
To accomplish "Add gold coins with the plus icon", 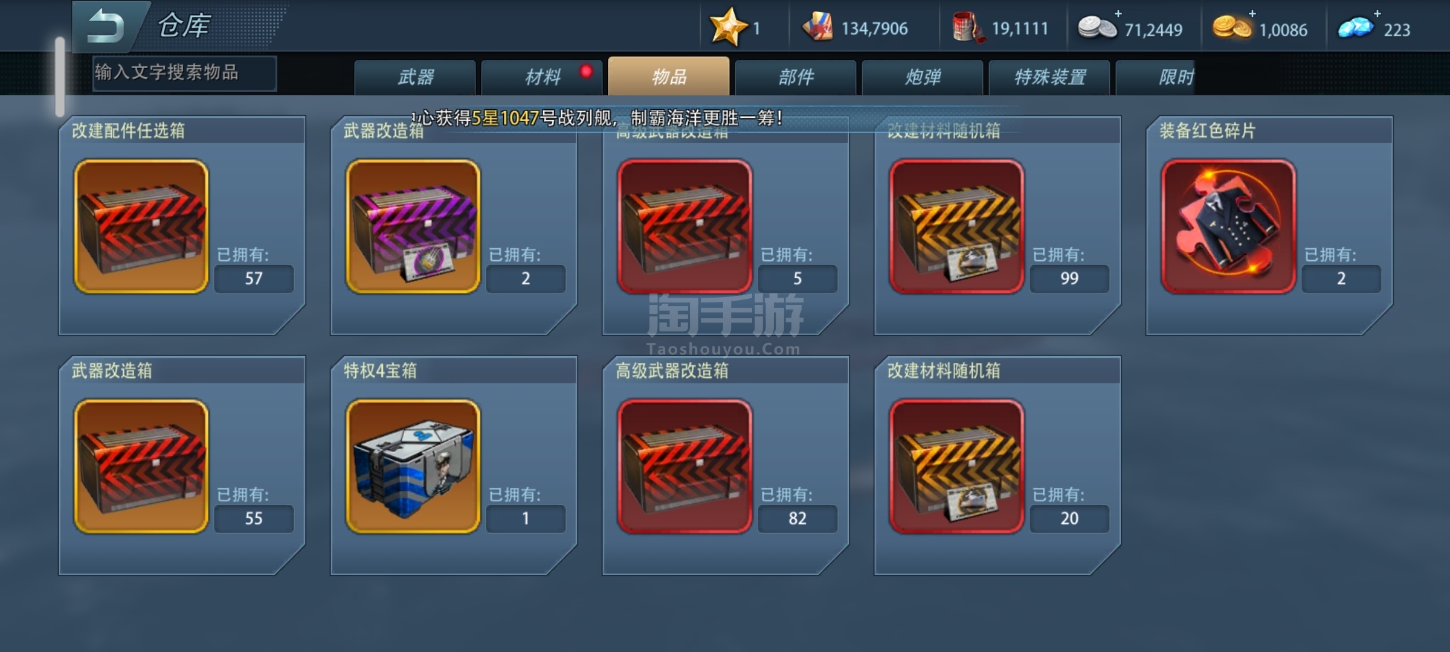I will [x=1252, y=13].
